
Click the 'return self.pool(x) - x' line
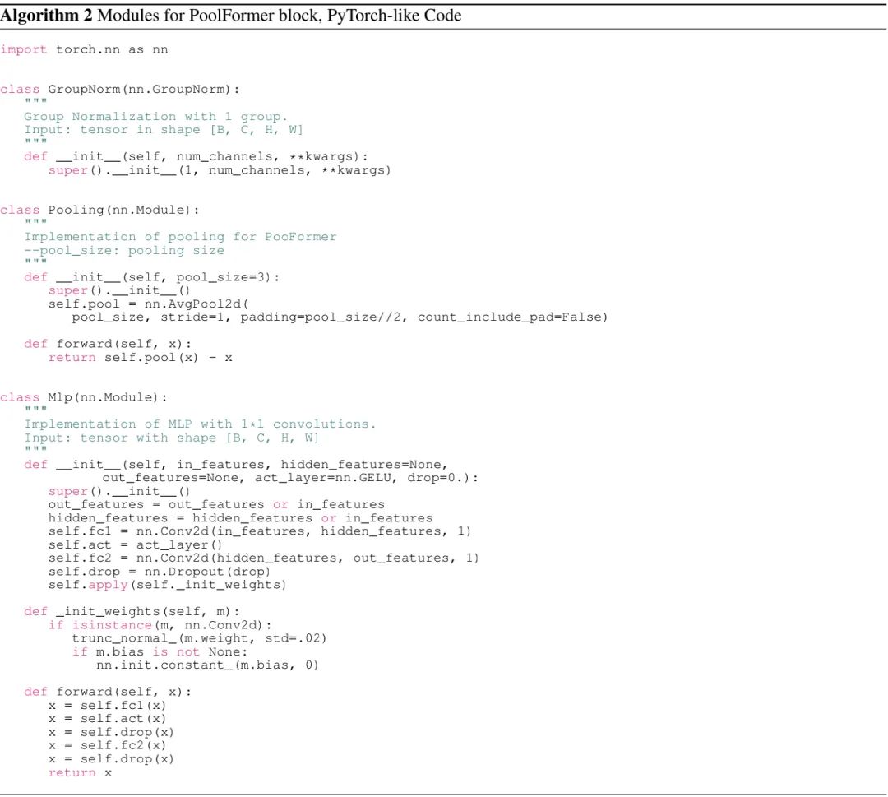(x=140, y=358)
